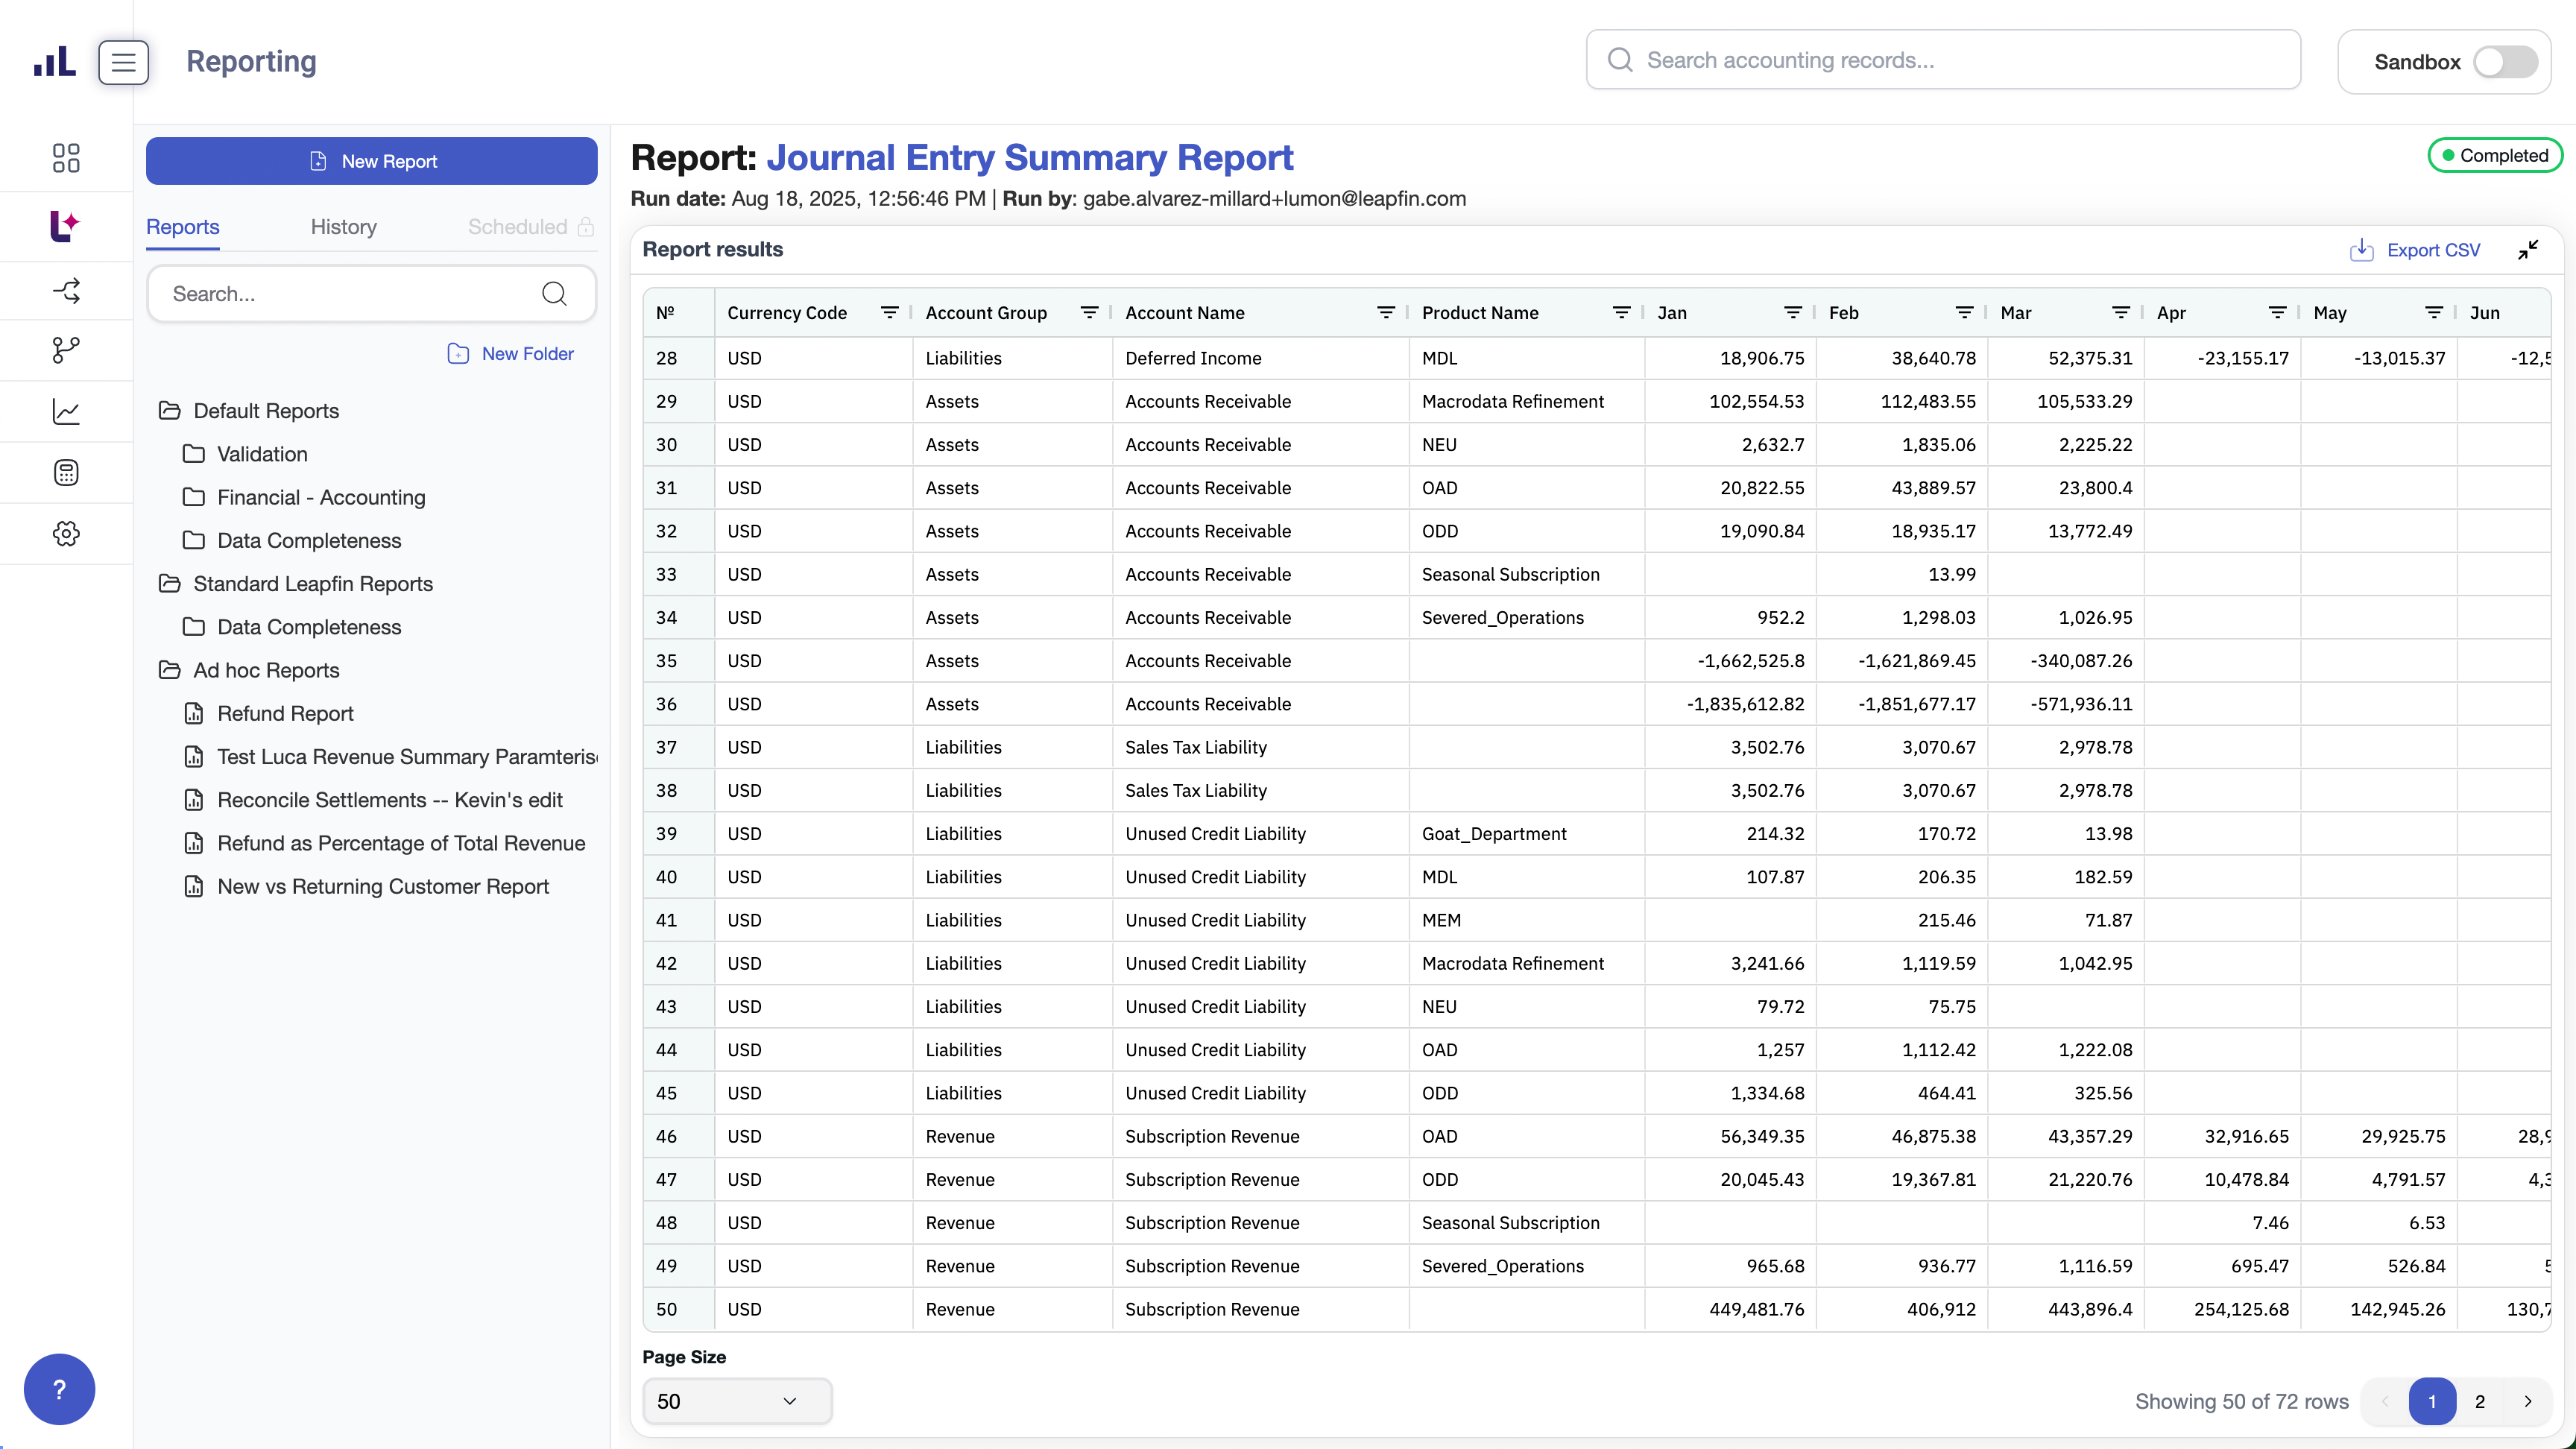The width and height of the screenshot is (2576, 1449).
Task: Click the Search accounting records field
Action: point(1942,60)
